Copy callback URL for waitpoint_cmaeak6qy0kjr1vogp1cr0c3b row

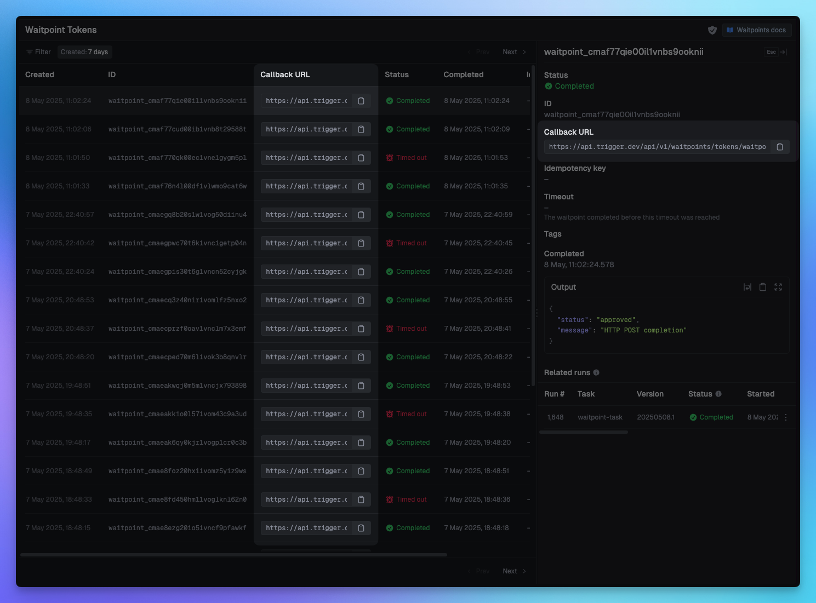pos(361,443)
